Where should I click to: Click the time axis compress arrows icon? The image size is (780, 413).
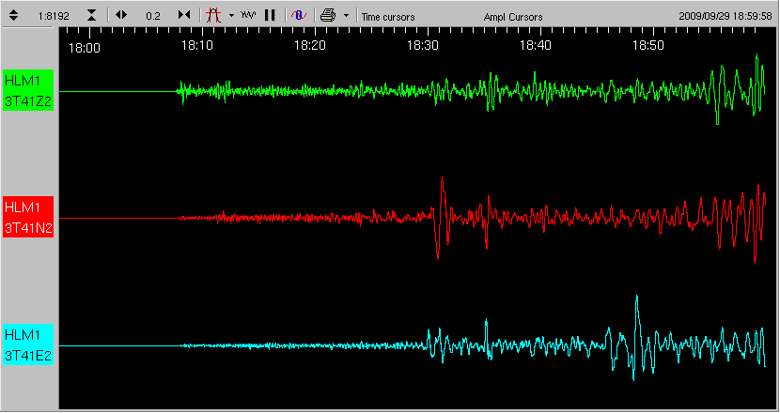(x=184, y=15)
